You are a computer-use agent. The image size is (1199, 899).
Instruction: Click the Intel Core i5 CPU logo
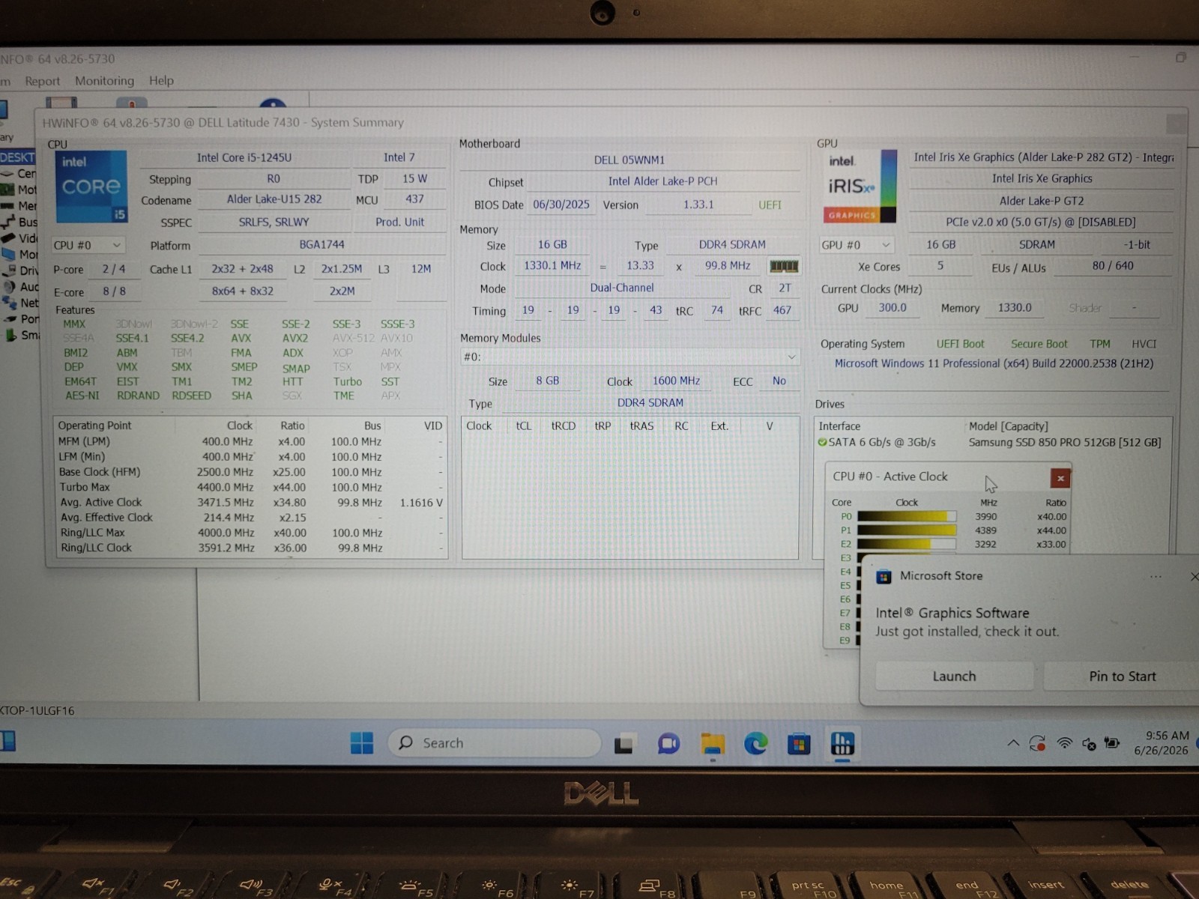[91, 187]
